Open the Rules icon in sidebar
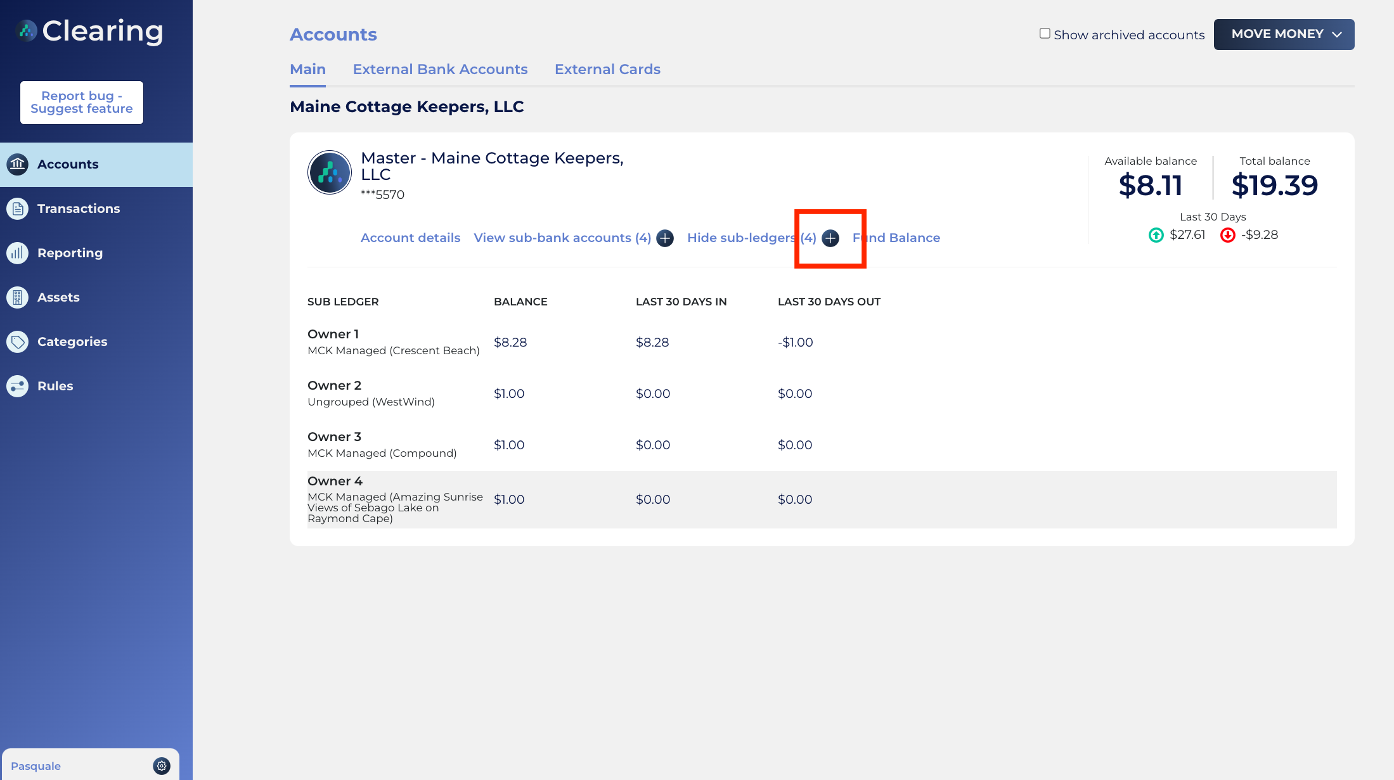 pos(18,386)
